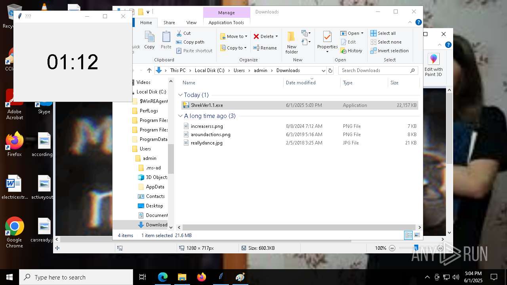Viewport: 507px width, 285px height.
Task: Refresh the Downloads folder
Action: 330,70
